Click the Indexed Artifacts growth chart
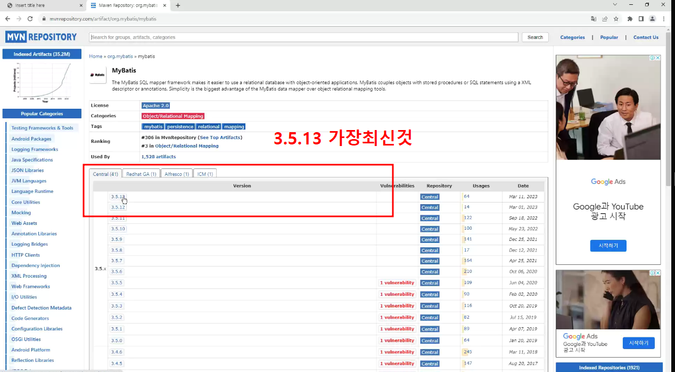This screenshot has width=675, height=372. pos(42,82)
